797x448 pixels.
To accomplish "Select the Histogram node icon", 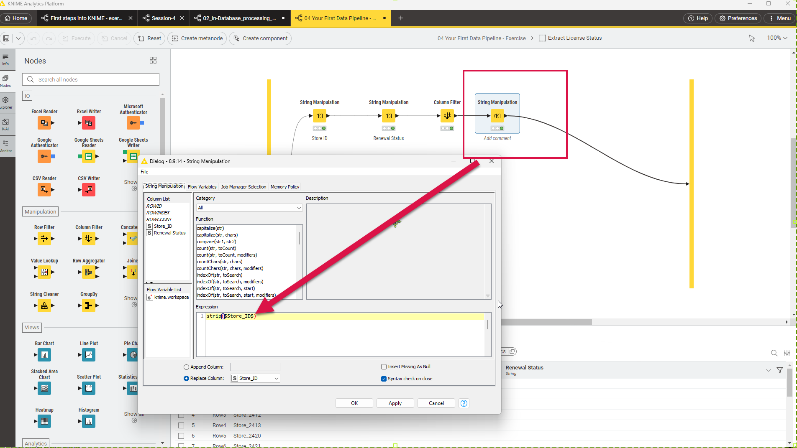I will pyautogui.click(x=89, y=421).
